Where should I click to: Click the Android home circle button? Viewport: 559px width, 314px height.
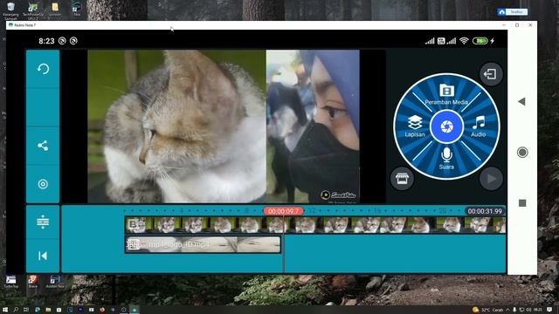pos(522,153)
